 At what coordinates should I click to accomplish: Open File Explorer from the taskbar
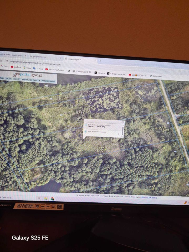[x=46, y=199]
